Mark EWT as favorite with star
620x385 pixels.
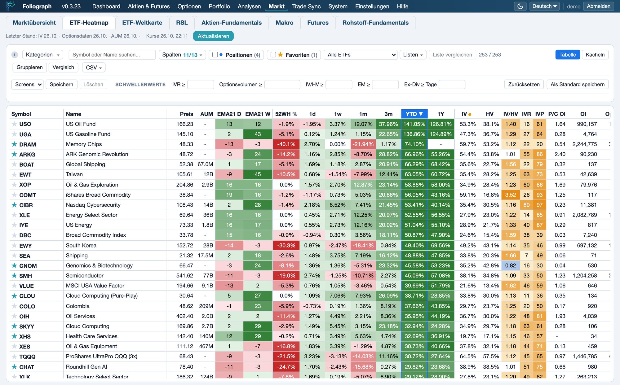coord(14,174)
